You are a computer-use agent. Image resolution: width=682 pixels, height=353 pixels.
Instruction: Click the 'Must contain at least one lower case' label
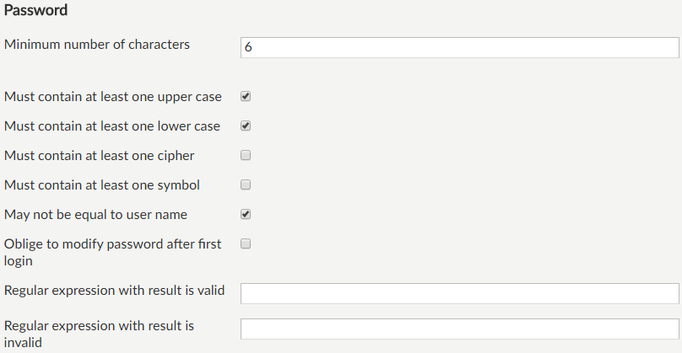click(112, 126)
